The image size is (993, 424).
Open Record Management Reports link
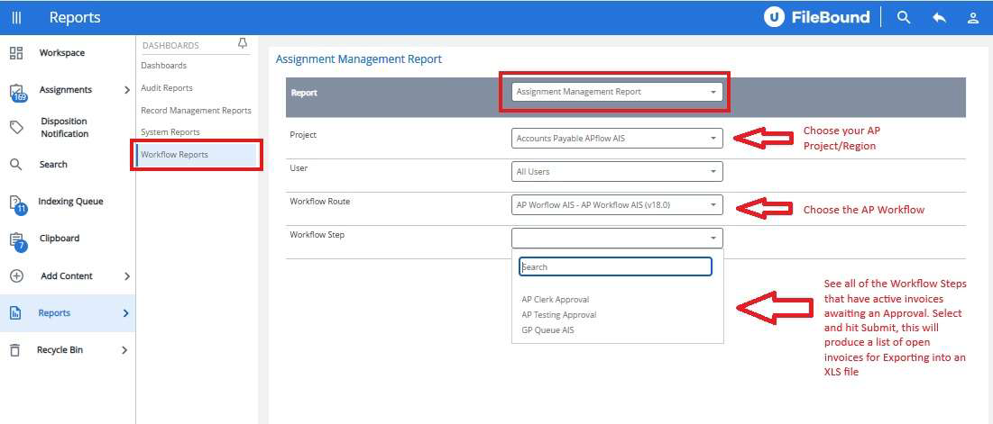[196, 111]
